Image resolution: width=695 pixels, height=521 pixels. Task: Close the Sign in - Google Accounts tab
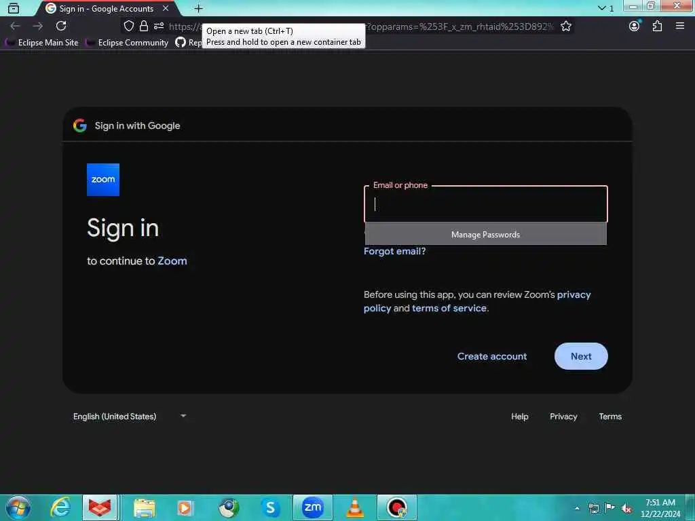pyautogui.click(x=166, y=8)
